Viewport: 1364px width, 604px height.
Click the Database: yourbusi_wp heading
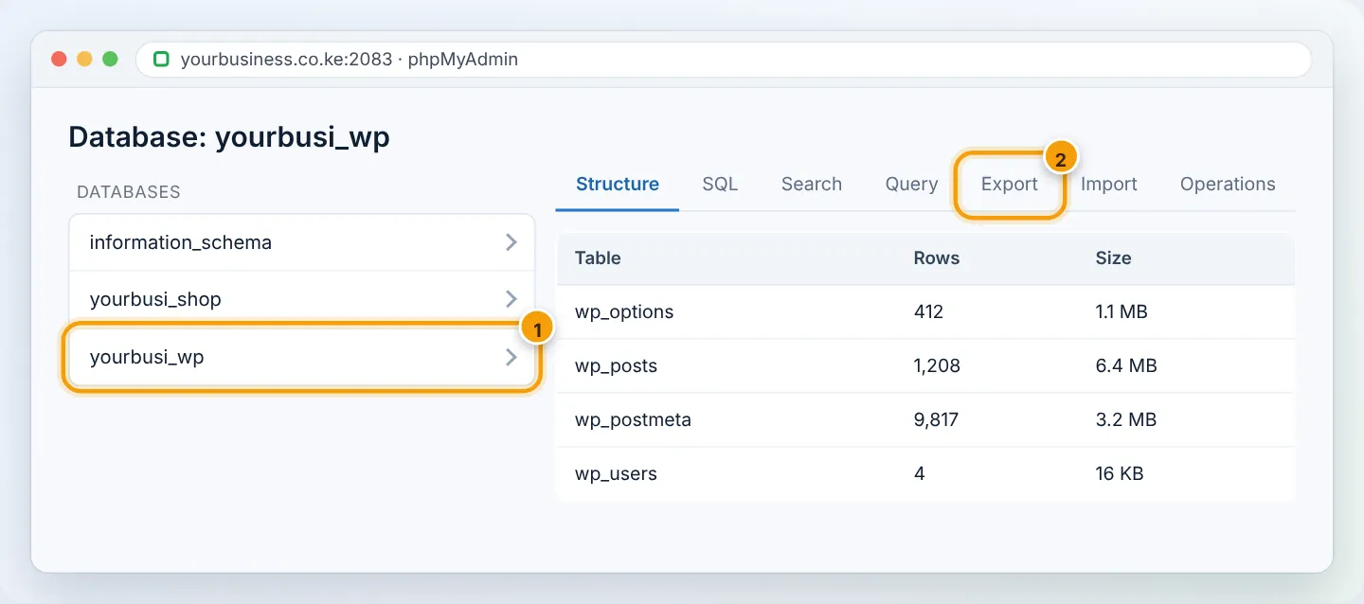click(x=229, y=137)
